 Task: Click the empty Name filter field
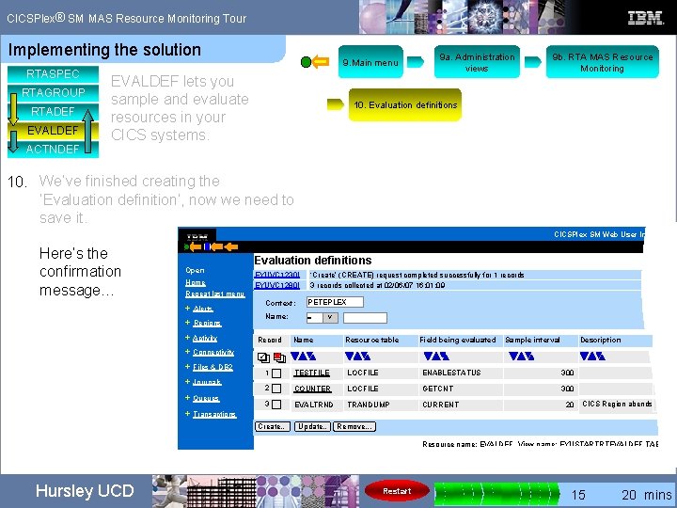pos(365,318)
